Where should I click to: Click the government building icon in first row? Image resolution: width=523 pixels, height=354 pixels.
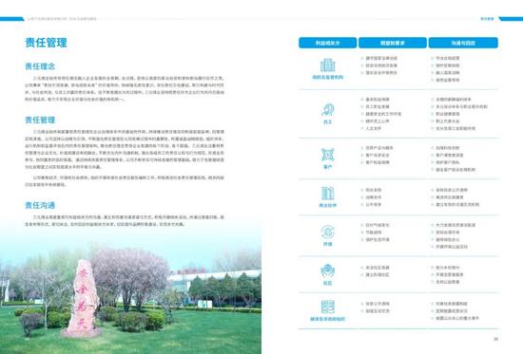(327, 65)
